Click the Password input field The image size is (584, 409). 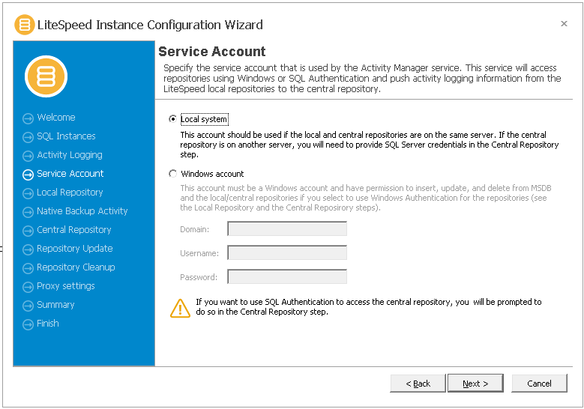(287, 277)
